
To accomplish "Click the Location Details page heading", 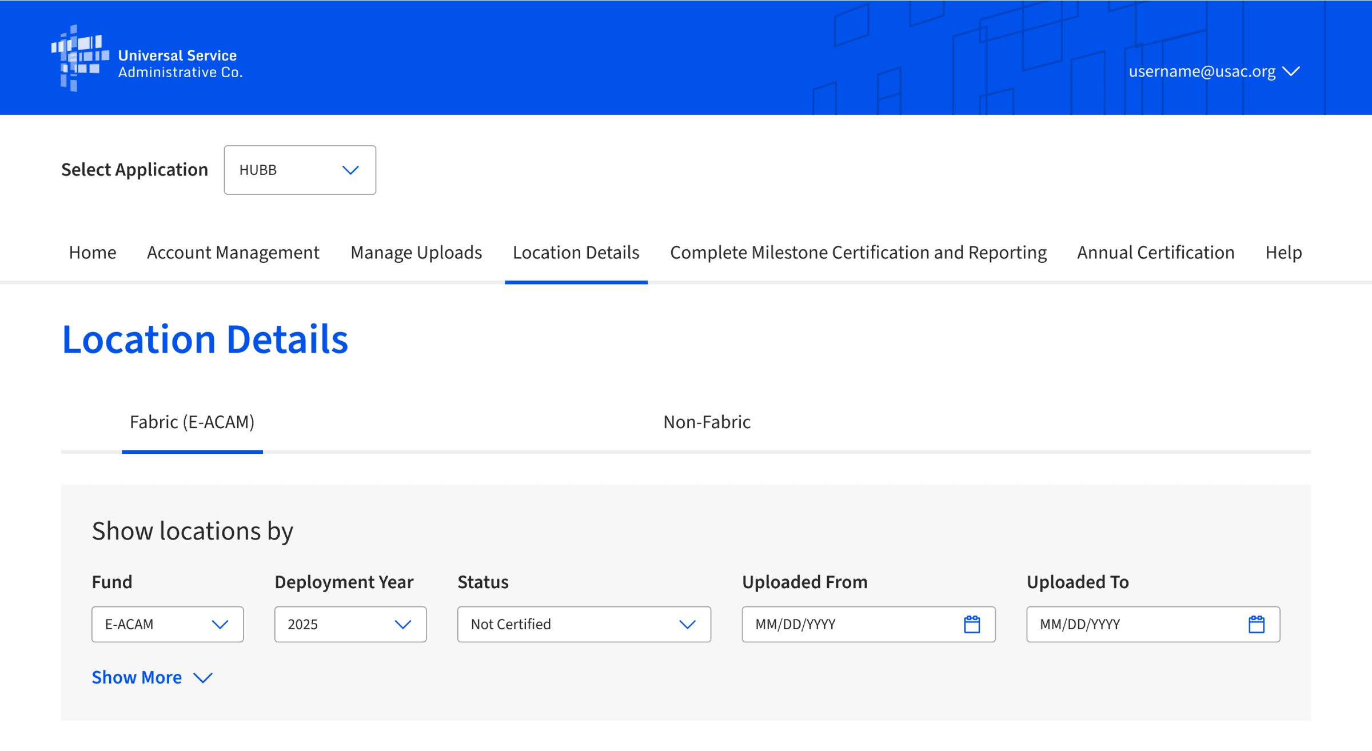I will tap(205, 339).
